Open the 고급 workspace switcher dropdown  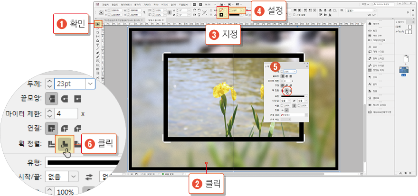tap(365, 4)
